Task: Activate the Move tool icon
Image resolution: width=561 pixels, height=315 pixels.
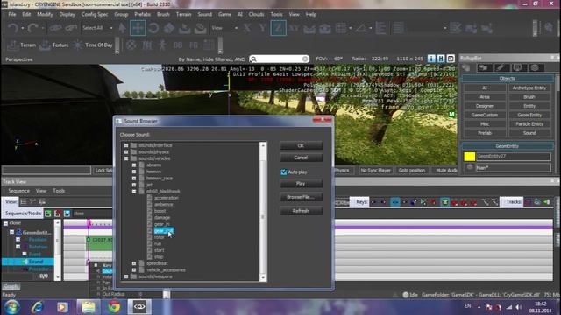Action: click(138, 28)
